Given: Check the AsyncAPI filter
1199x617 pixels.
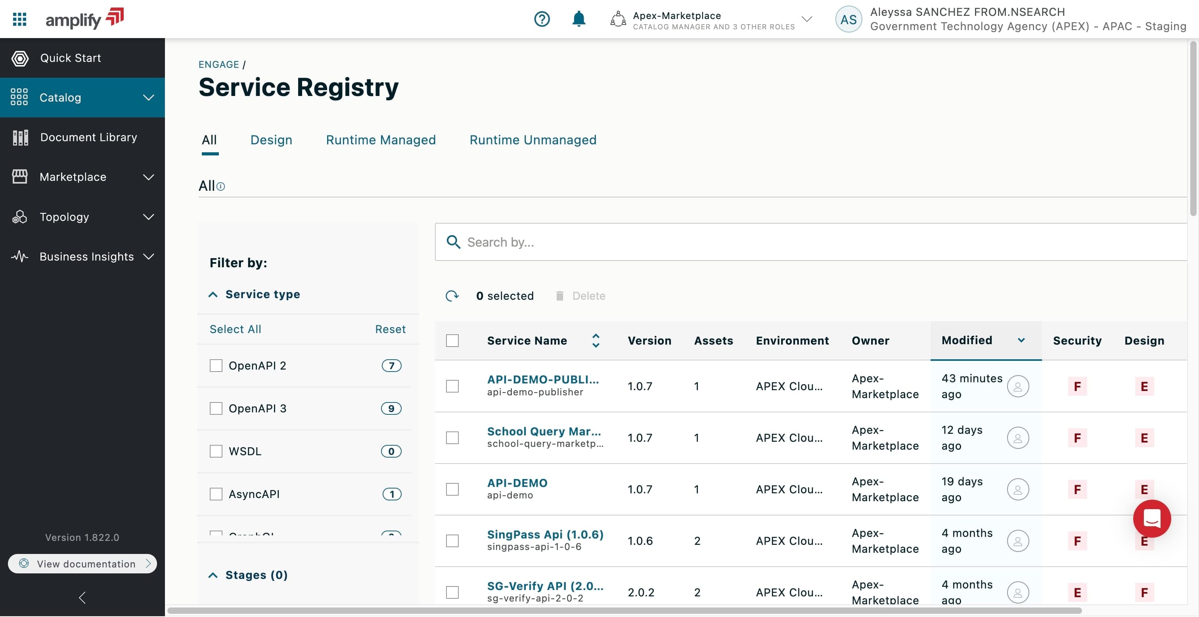Looking at the screenshot, I should 216,494.
